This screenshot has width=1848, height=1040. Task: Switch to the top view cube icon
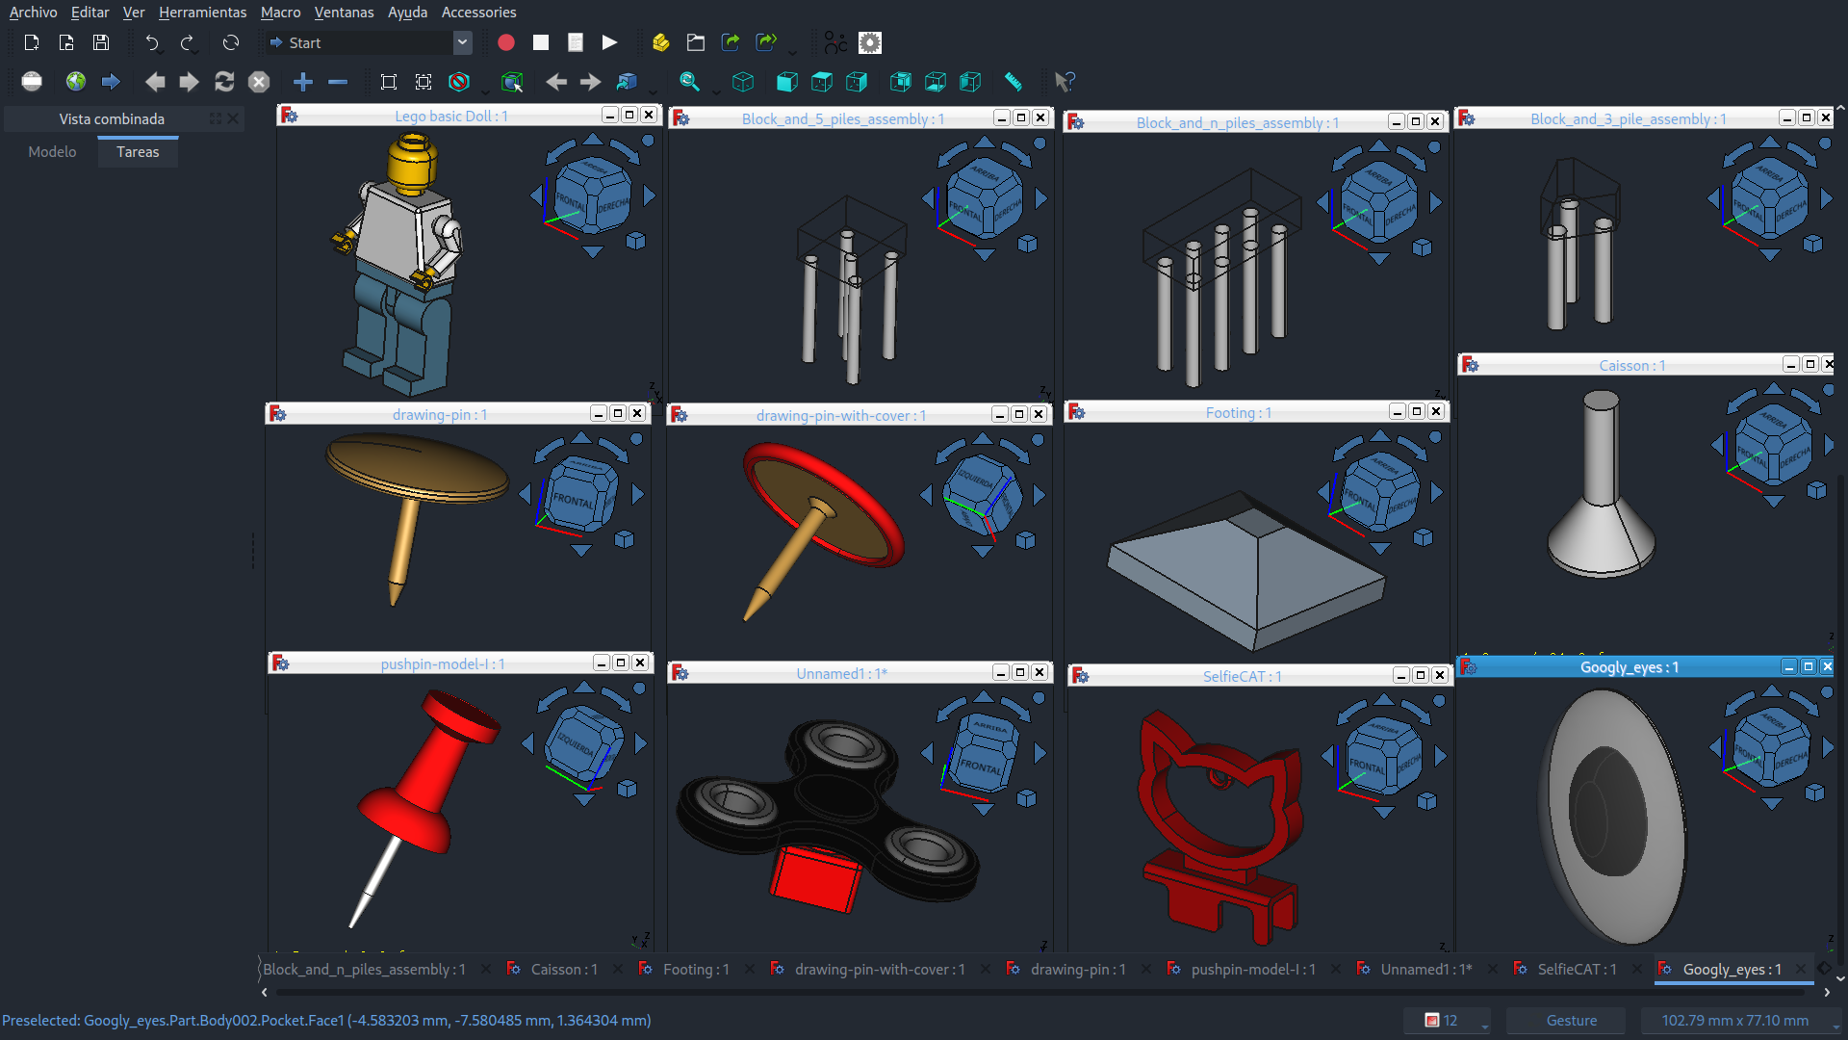pos(822,82)
